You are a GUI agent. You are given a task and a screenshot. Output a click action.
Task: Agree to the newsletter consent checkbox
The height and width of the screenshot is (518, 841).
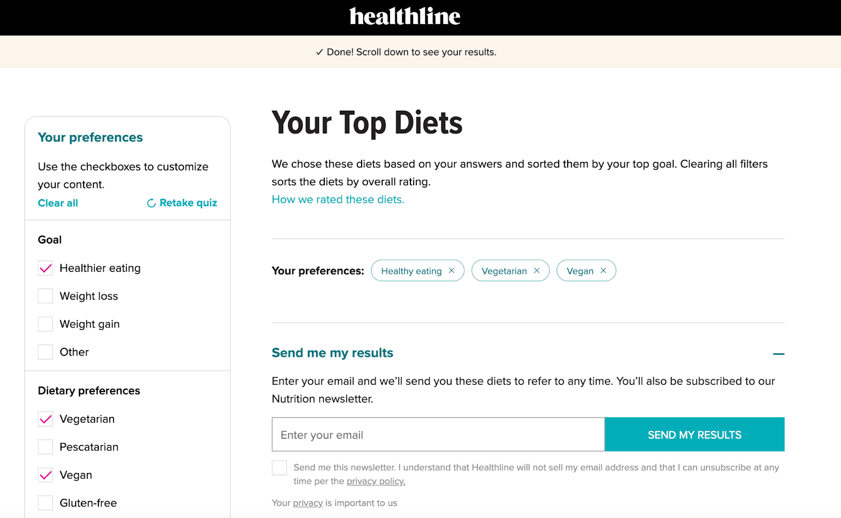click(279, 468)
